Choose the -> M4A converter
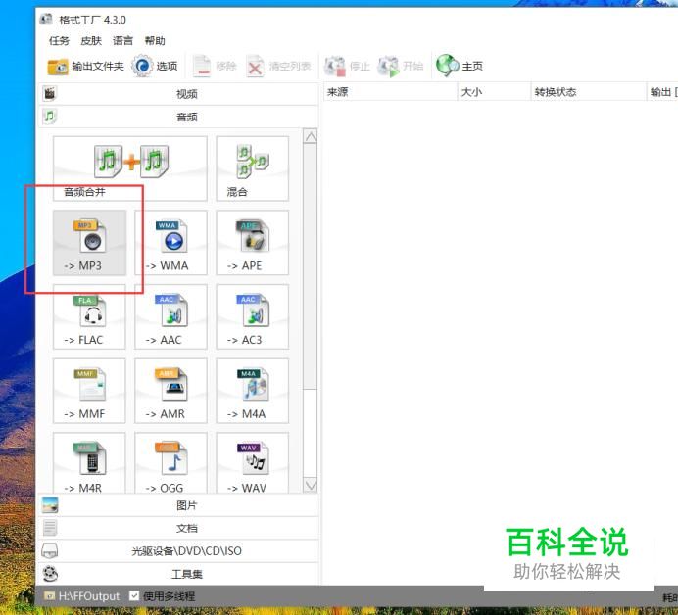 [252, 391]
